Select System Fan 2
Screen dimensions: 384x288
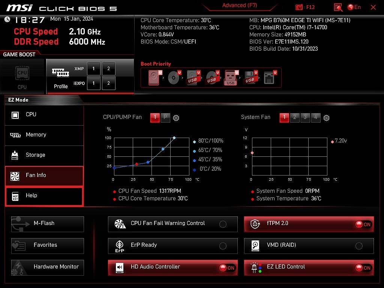tap(295, 117)
